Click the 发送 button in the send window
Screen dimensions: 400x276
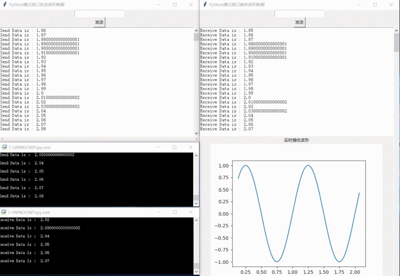coord(99,22)
